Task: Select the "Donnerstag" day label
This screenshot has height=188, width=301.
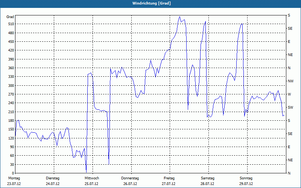Action: tap(130, 178)
